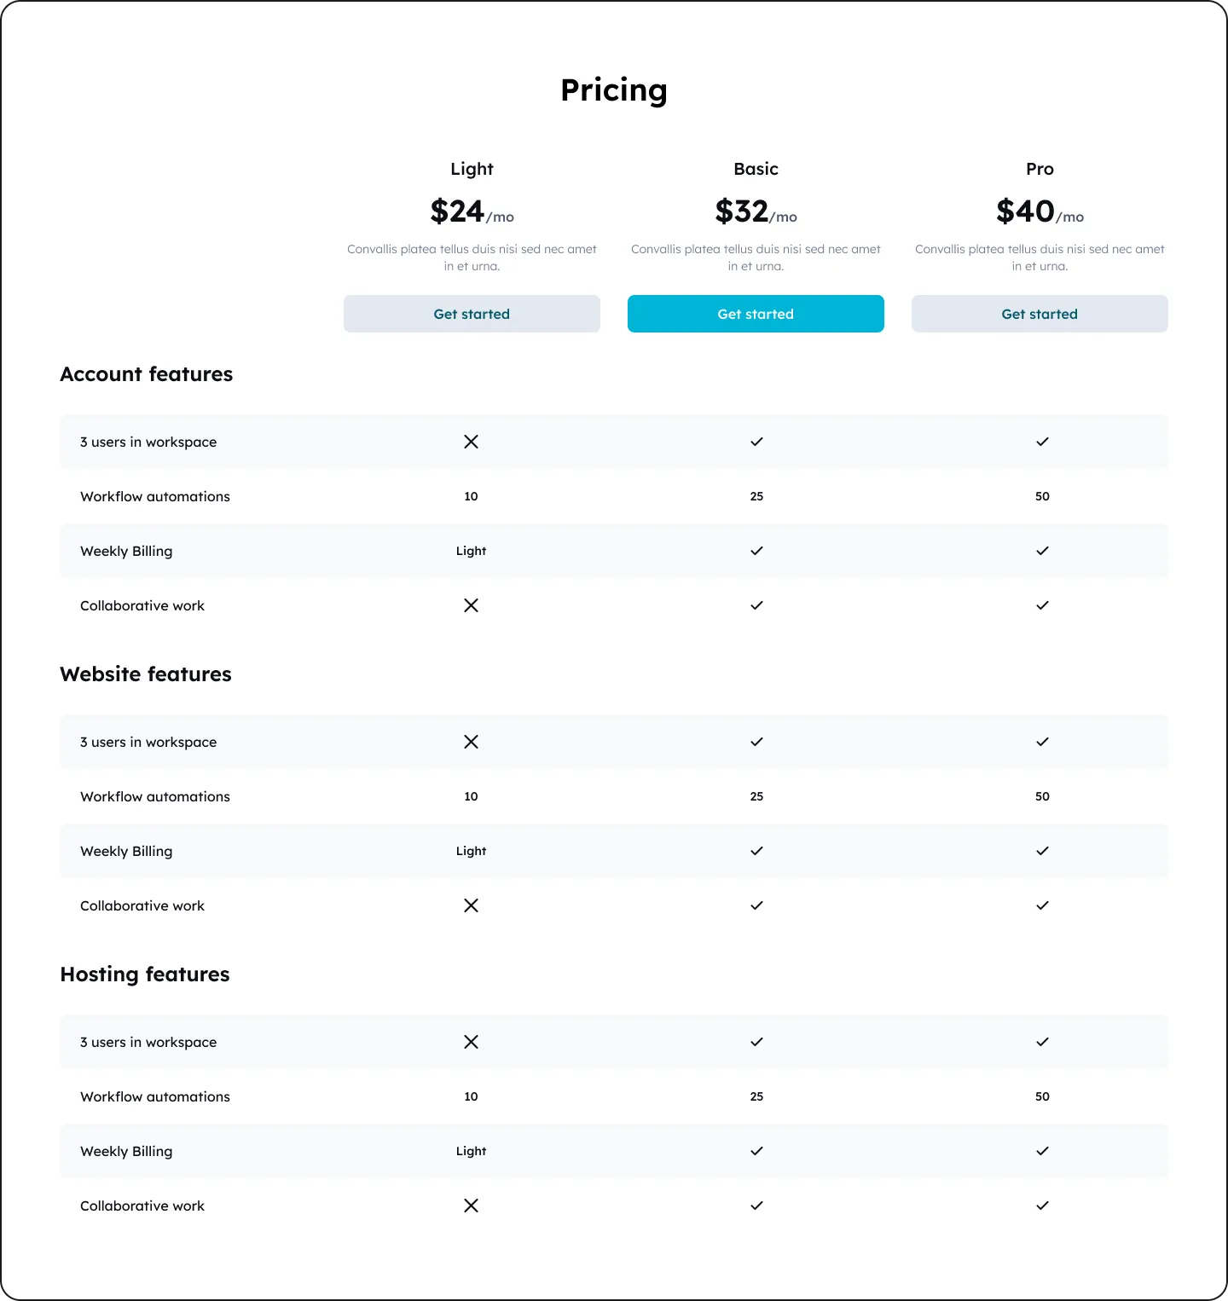Click Basic checkmark for Account 3 users row
The width and height of the screenshot is (1228, 1301).
(x=756, y=442)
